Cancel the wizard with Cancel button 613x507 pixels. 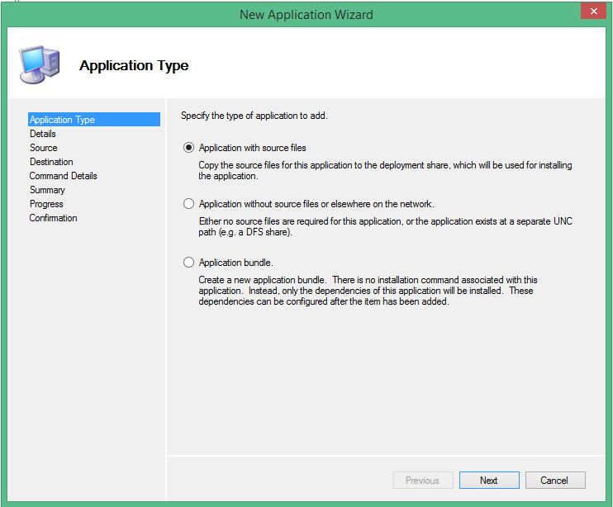pos(554,480)
